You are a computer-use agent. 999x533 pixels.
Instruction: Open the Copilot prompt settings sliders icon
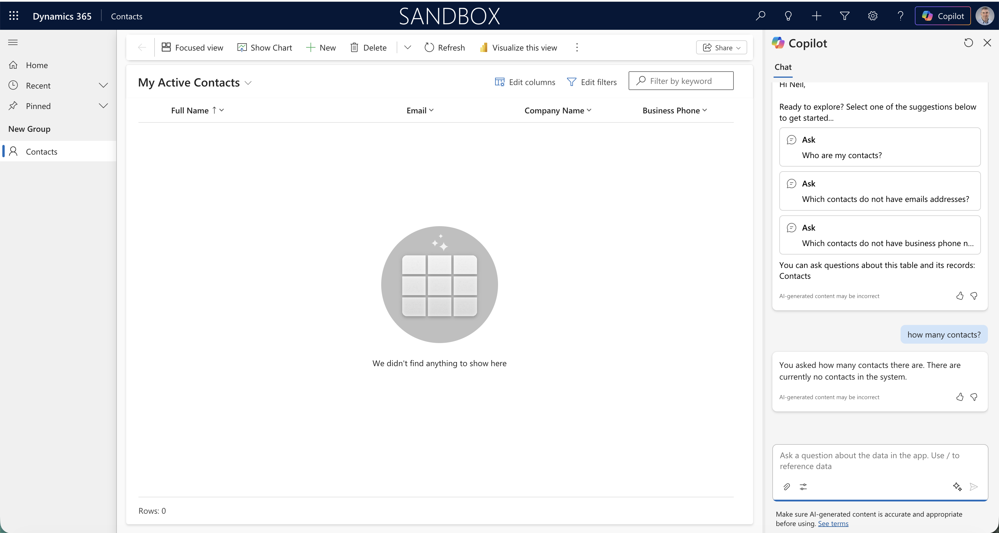coord(803,487)
